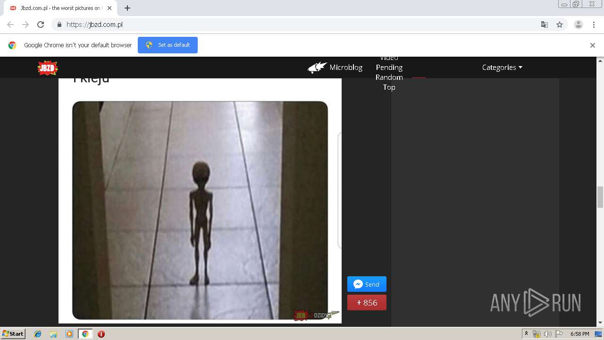The height and width of the screenshot is (340, 604).
Task: Translate this page icon
Action: (545, 25)
